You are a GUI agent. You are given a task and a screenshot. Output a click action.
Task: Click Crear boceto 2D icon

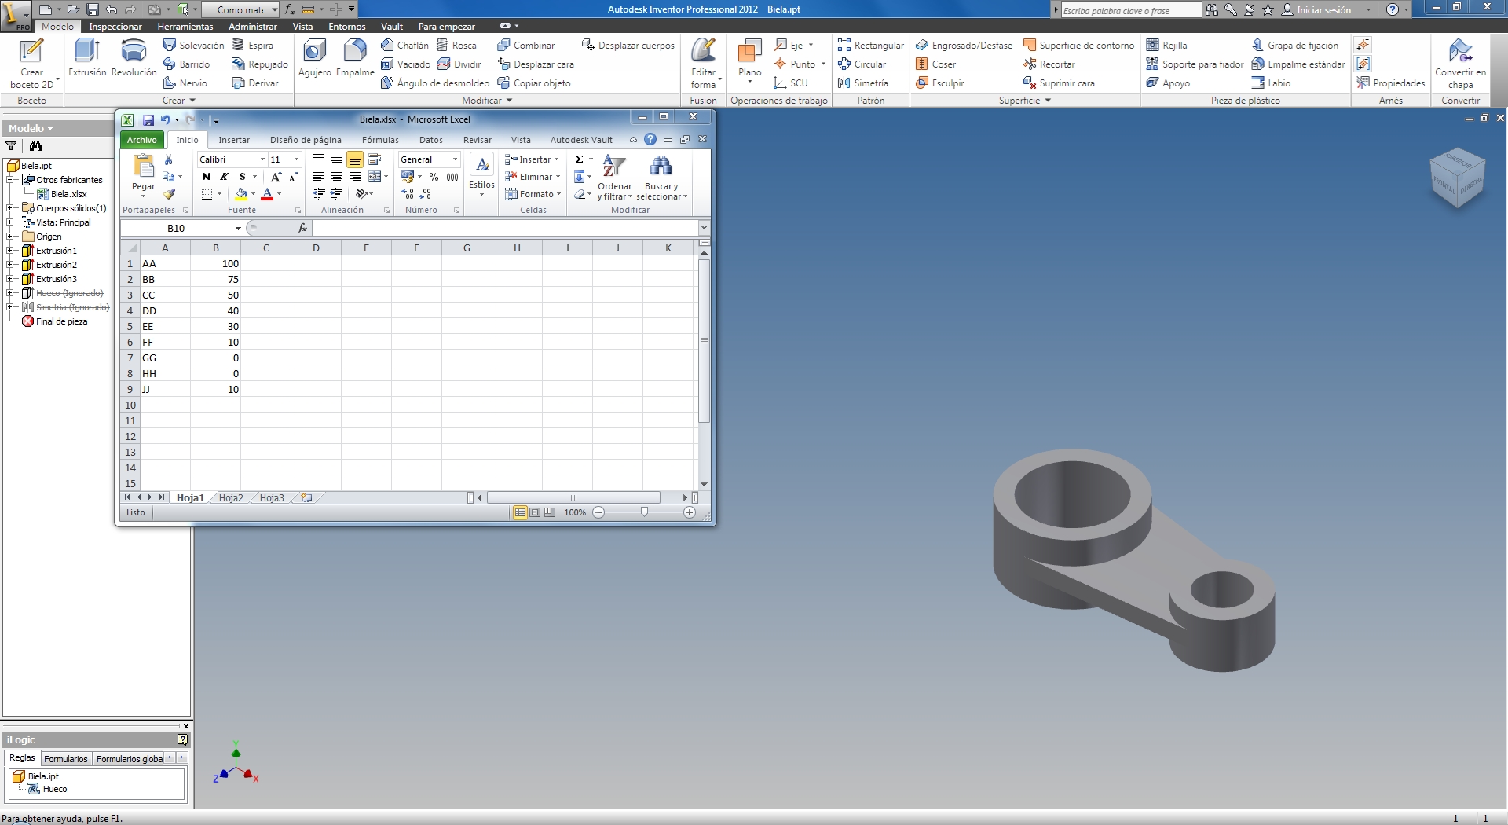click(x=31, y=52)
